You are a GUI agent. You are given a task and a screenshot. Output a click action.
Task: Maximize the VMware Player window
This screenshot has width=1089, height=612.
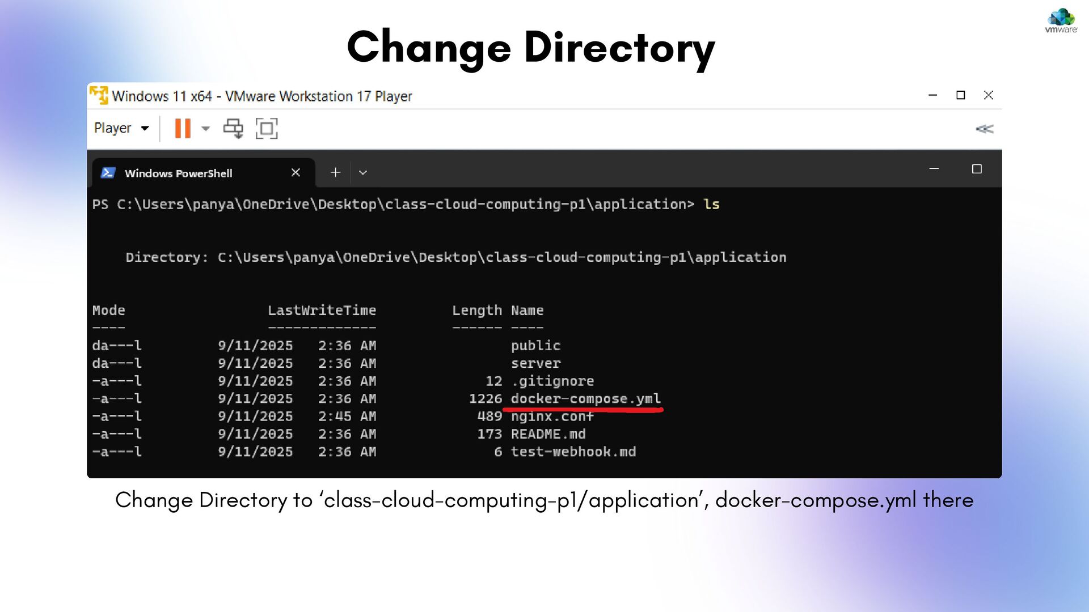961,95
